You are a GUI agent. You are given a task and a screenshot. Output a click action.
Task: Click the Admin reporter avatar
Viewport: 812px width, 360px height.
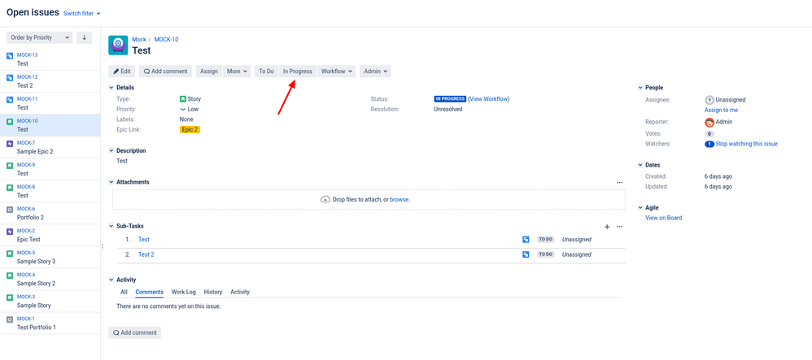tap(709, 122)
